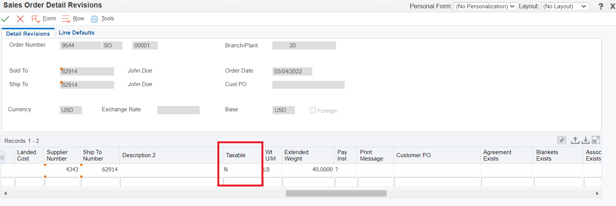Click the Ship To Number column header
Viewport: 616px width, 206px height.
tap(99, 155)
